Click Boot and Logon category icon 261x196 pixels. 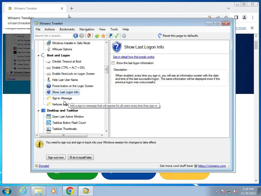(x=43, y=55)
